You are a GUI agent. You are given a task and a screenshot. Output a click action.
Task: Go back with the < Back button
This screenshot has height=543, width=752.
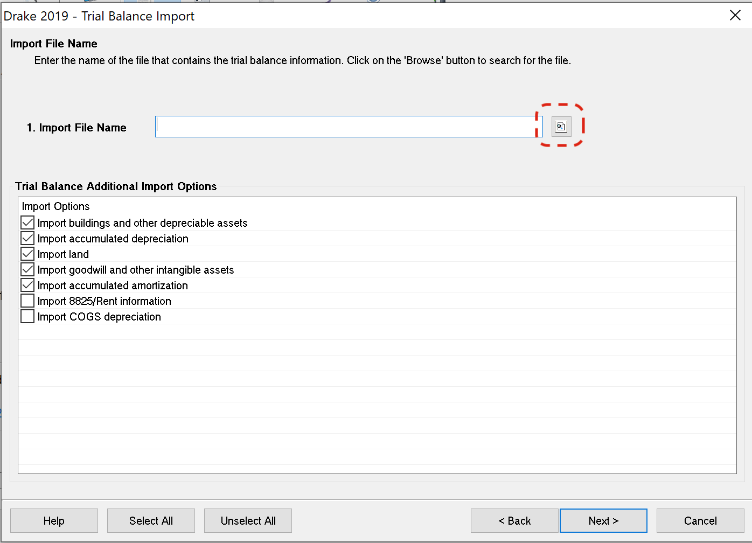point(514,521)
